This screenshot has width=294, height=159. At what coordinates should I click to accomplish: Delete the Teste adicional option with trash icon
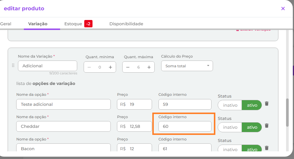pyautogui.click(x=267, y=103)
